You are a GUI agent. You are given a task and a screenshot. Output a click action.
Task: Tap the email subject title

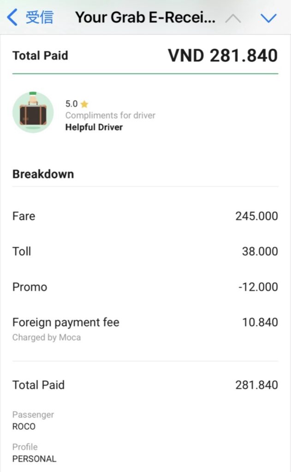(x=145, y=18)
